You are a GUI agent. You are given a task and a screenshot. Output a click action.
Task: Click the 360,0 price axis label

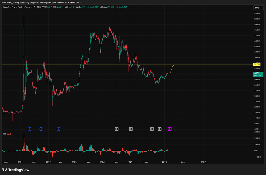tap(257, 85)
